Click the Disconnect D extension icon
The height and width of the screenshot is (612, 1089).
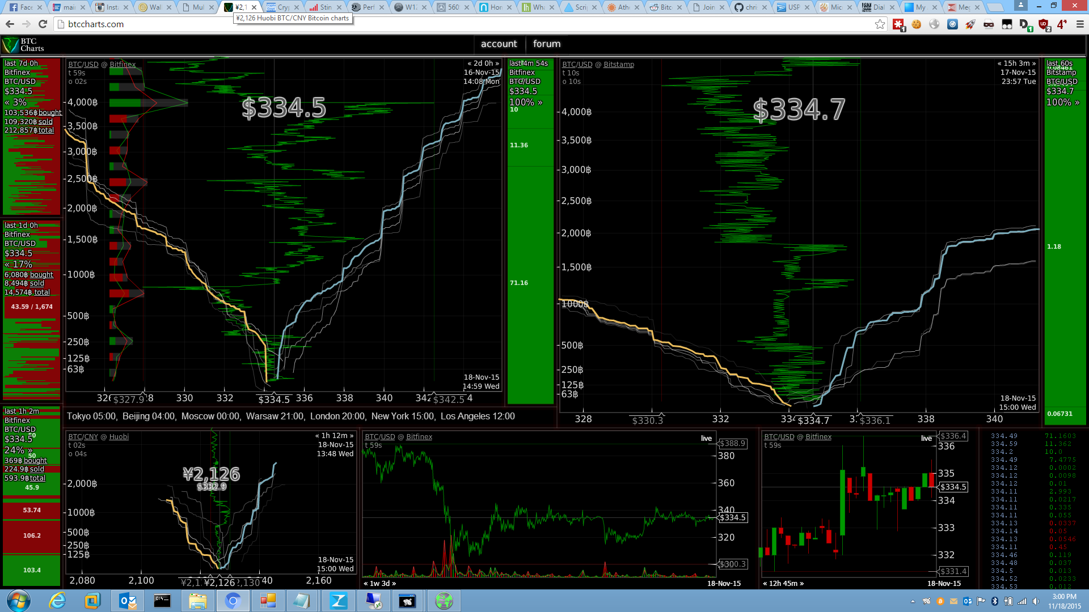click(1025, 24)
